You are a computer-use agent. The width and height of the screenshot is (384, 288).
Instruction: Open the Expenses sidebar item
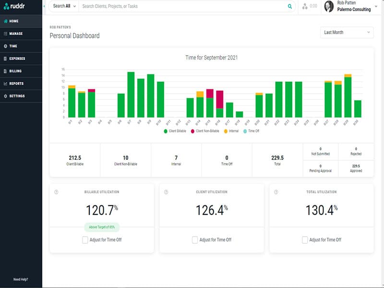[x=17, y=59]
